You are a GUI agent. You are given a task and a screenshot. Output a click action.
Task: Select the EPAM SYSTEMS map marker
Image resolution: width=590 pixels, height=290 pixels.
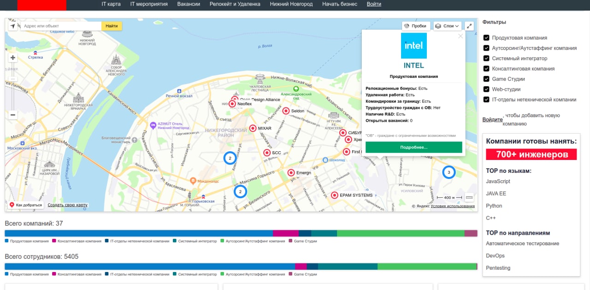[334, 195]
